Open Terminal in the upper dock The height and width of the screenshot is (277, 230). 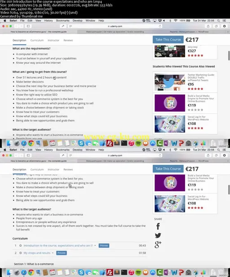(124, 143)
